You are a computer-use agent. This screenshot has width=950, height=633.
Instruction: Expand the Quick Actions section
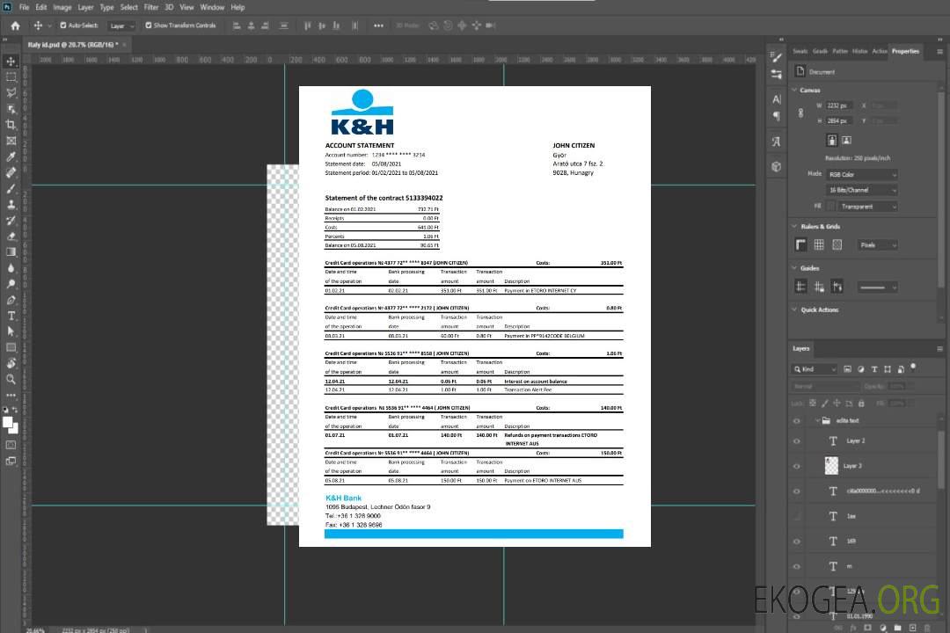(x=794, y=309)
